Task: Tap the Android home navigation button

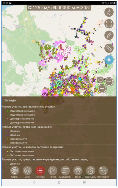Action: (x=59, y=182)
